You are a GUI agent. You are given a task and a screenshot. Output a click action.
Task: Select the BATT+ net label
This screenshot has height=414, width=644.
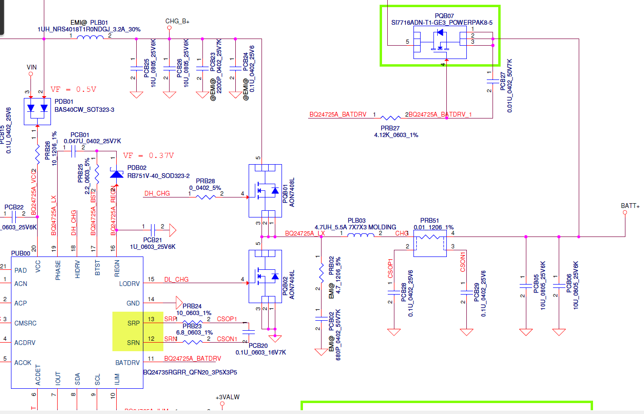click(630, 206)
